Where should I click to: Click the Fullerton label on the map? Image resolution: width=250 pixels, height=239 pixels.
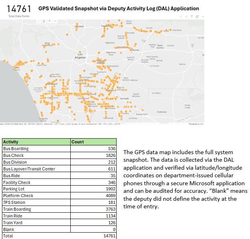[162, 112]
